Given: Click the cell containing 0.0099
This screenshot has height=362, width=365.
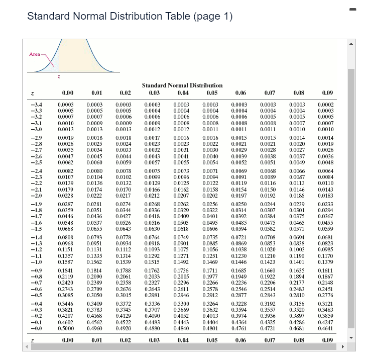Looking at the screenshot, I should tap(152, 177).
